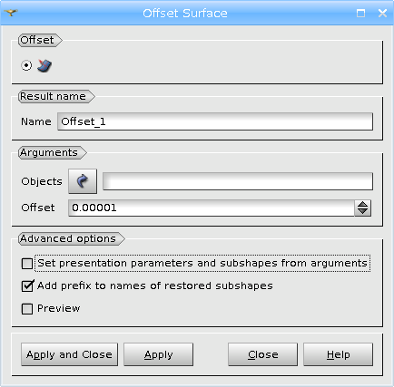Click the Offset value field showing 0.00001
This screenshot has height=387, width=394.
[x=212, y=208]
